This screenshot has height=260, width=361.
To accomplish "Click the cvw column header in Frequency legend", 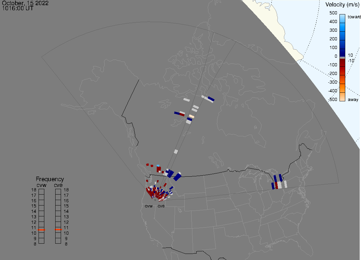I will (41, 185).
